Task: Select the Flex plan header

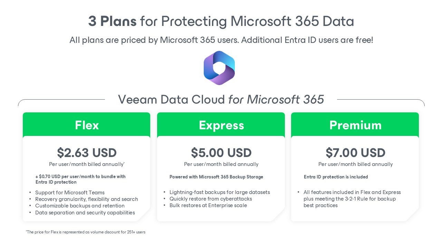Action: tap(87, 125)
